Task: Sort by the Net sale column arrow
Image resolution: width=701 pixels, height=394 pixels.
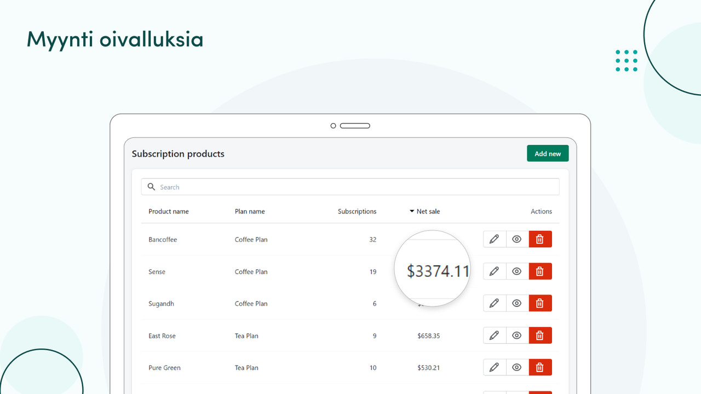Action: click(x=412, y=211)
